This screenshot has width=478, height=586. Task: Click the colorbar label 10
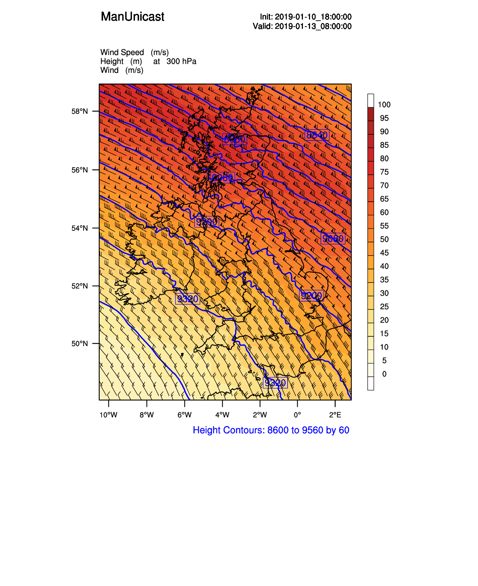384,347
